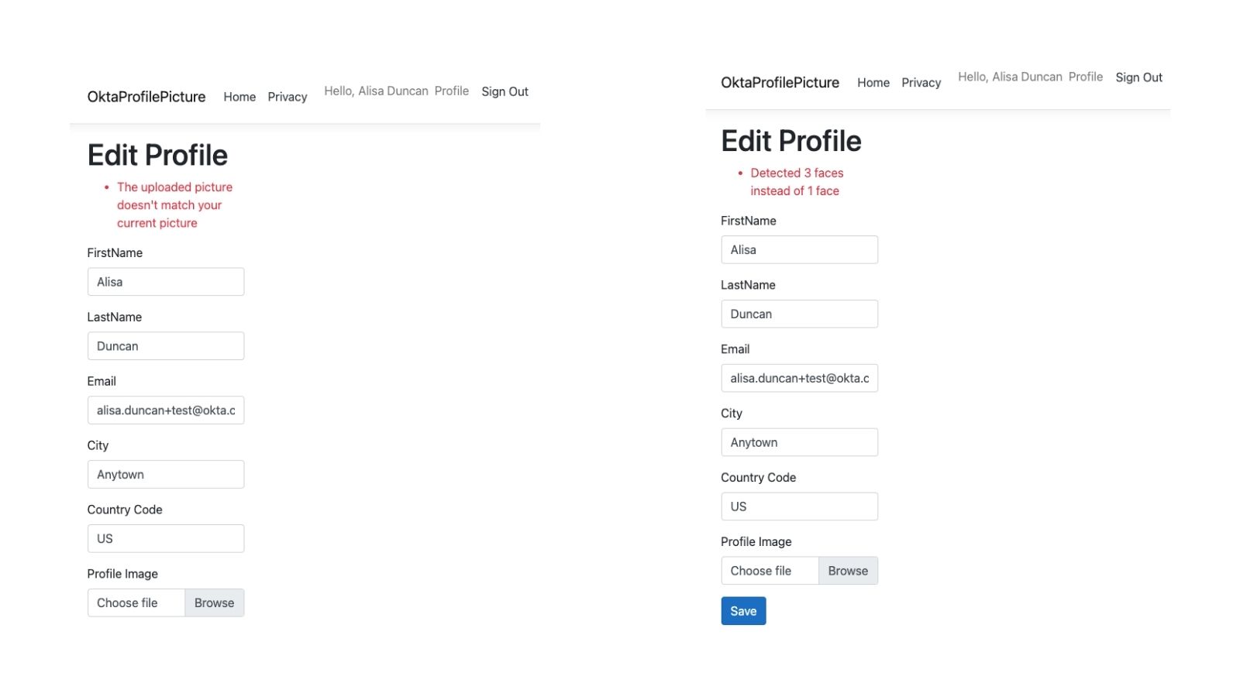Click Email field on the 'doesn't match' form
1240x697 pixels.
(x=165, y=410)
